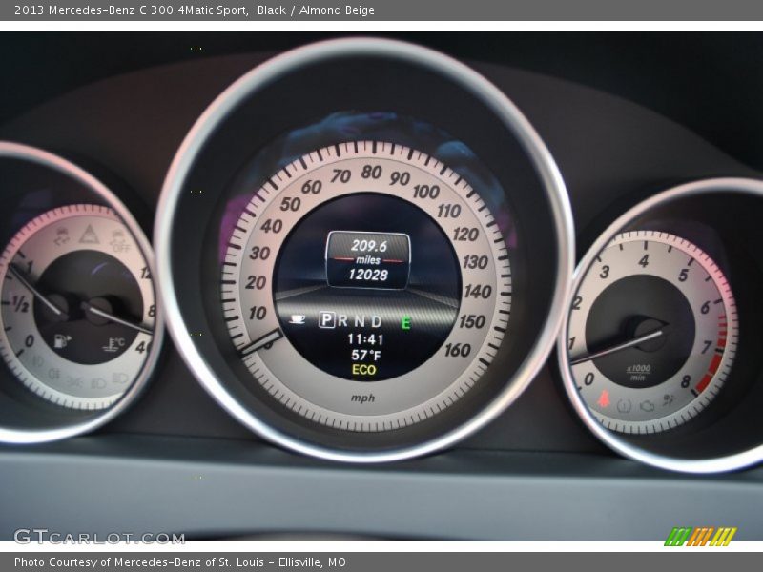The height and width of the screenshot is (572, 763).
Task: Click the airbag indicator icon on tachometer
Action: (x=669, y=400)
